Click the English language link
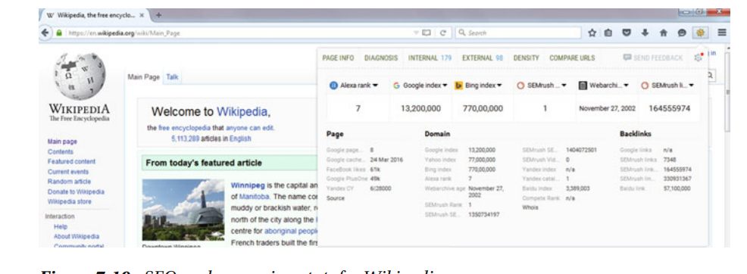Screen dimensions: 747x274 pos(240,139)
